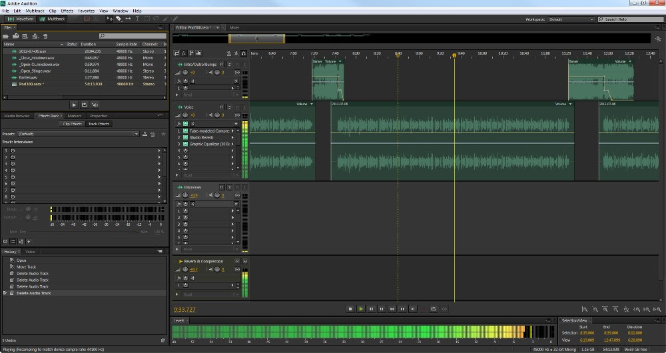666x353 pixels.
Task: Select the Time Selection tool
Action: (x=136, y=19)
